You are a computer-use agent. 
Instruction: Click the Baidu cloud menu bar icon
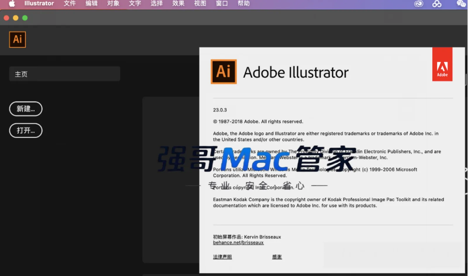tap(437, 4)
